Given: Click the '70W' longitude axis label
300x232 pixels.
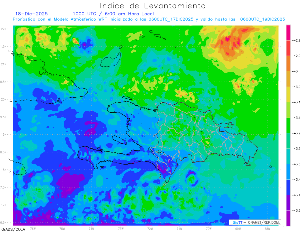Looking at the screenshot, I should 209,228.
